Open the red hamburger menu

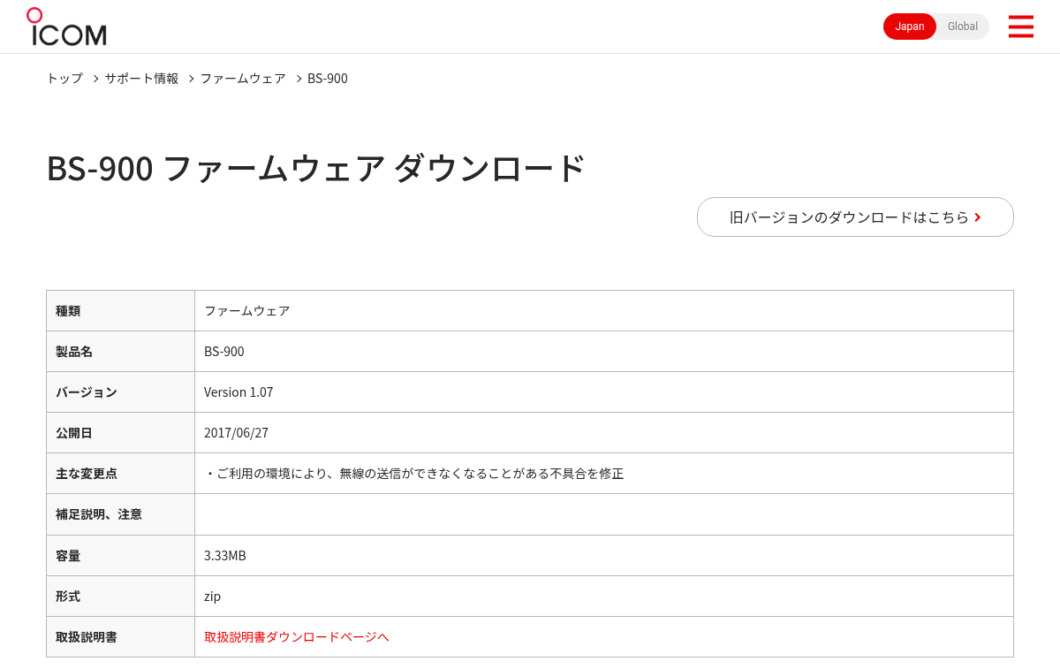tap(1020, 27)
